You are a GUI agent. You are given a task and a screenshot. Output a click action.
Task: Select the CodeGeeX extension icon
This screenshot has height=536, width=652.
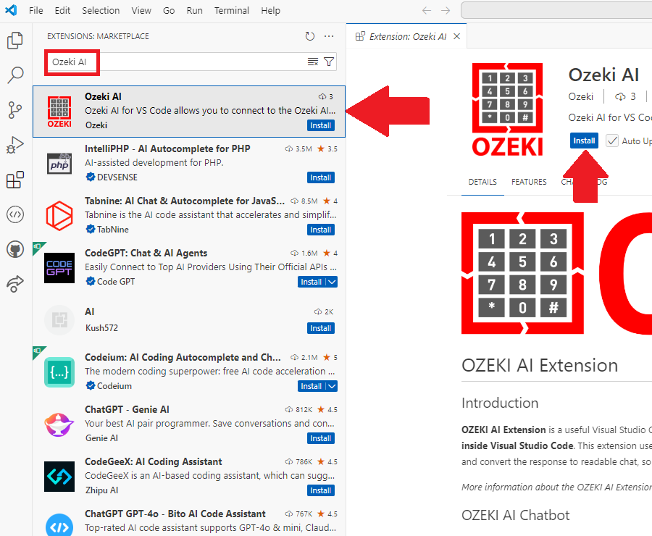[59, 477]
